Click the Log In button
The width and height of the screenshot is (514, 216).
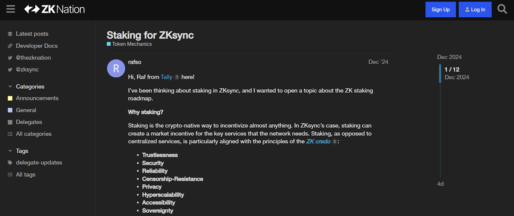pyautogui.click(x=475, y=10)
